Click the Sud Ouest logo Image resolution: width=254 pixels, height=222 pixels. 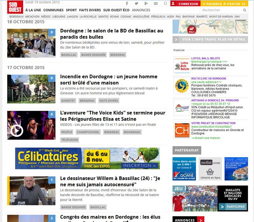pyautogui.click(x=15, y=7)
